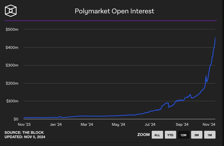This screenshot has height=146, width=224.
Task: Click the $0 axis label
Action: 16,119
